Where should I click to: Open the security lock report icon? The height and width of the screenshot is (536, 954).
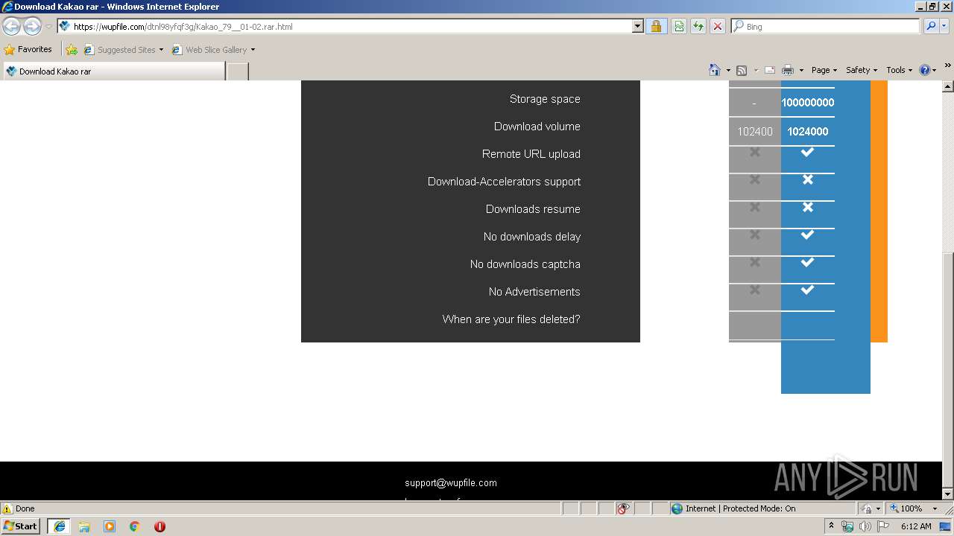tap(656, 26)
